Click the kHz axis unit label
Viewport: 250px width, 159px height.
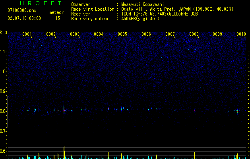click(4, 32)
